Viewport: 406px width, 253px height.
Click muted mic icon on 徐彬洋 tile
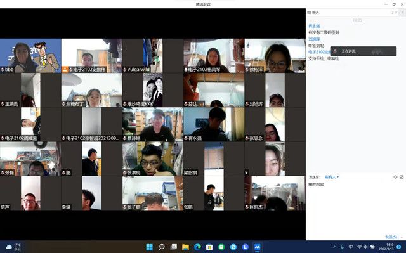[x=247, y=70]
